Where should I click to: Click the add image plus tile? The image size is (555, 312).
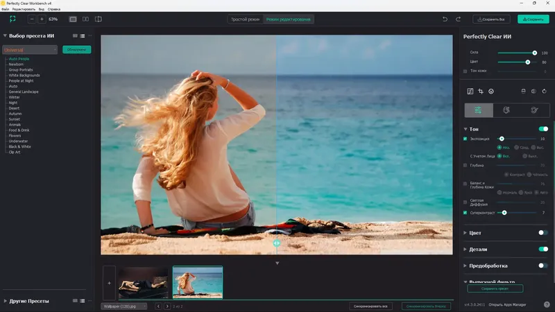tap(109, 283)
